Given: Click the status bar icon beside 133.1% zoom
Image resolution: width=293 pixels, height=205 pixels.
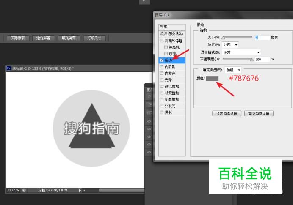Looking at the screenshot, I should tap(24, 190).
